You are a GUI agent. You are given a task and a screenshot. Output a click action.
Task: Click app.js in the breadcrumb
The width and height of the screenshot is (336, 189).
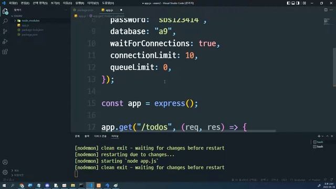tap(80, 16)
